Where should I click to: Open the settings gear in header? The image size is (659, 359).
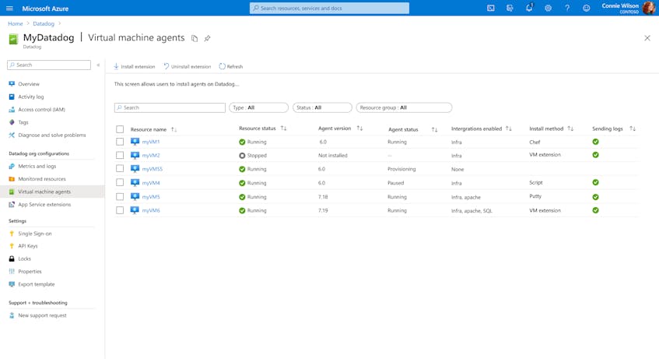click(x=548, y=8)
